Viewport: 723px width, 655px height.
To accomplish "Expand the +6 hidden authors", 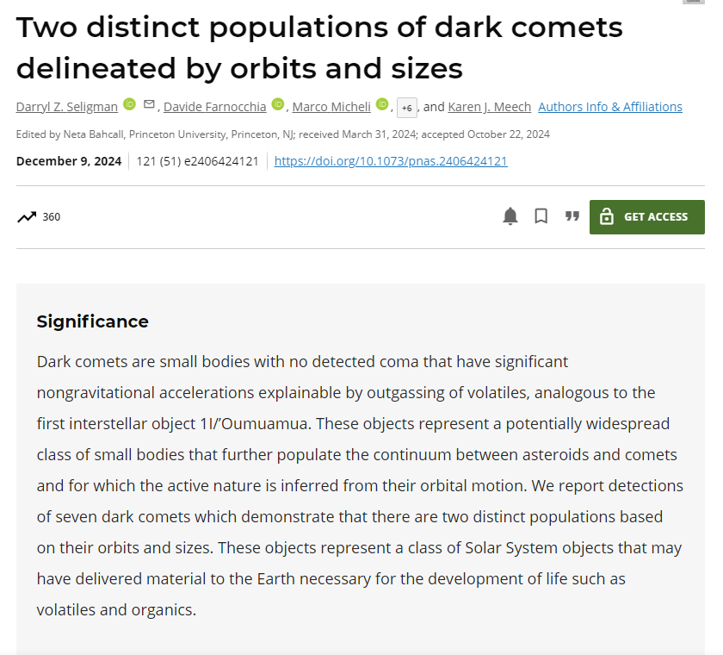I will click(x=406, y=108).
